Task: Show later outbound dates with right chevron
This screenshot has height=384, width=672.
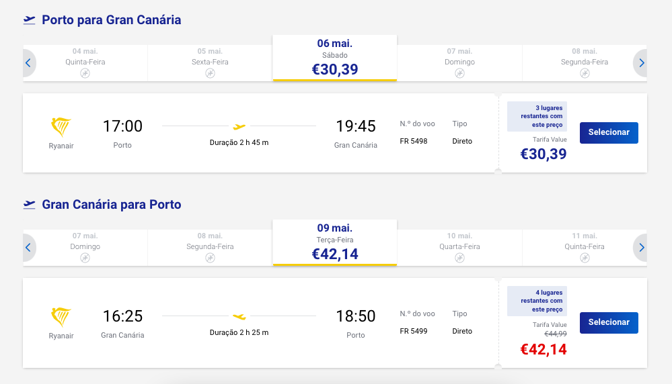Action: 640,63
